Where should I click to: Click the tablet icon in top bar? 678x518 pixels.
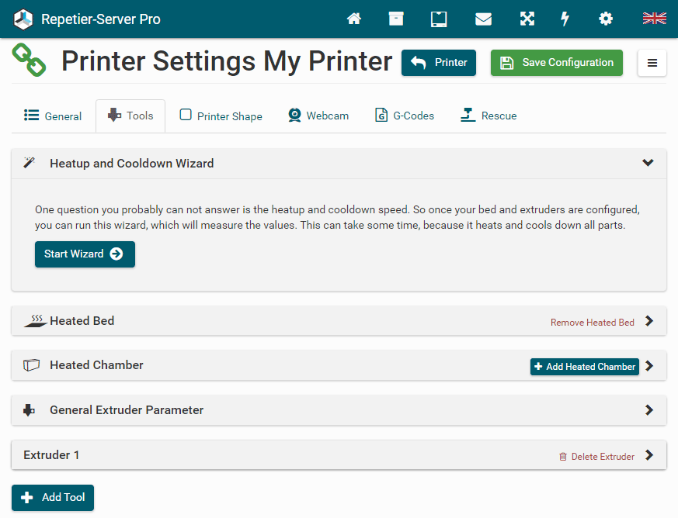coord(439,19)
